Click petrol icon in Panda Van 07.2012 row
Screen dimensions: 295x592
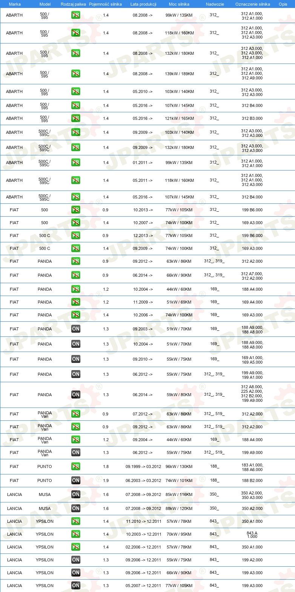click(x=76, y=414)
